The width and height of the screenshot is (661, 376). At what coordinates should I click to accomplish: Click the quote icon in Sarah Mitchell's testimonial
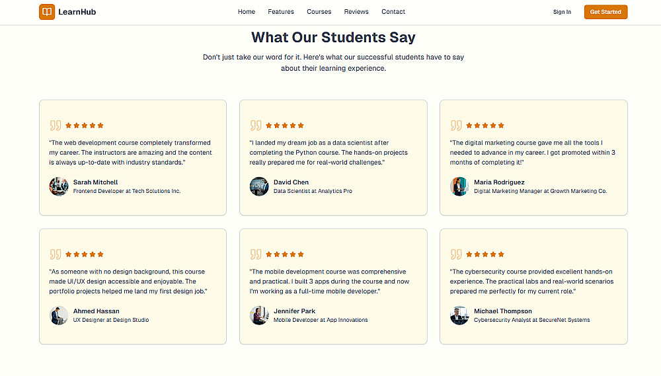tap(56, 126)
